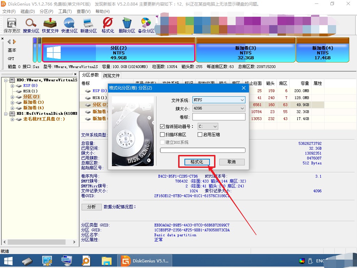The image size is (357, 268).
Task: Open the 帮助(H) menu
Action: click(102, 12)
